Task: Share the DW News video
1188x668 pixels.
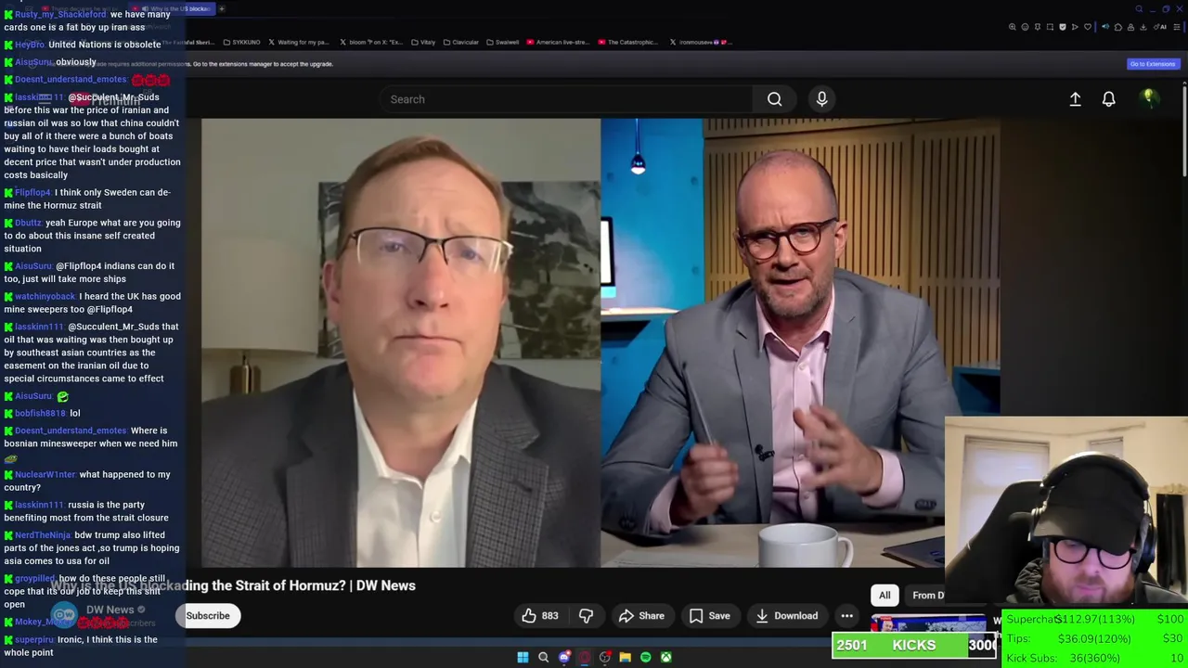Action: click(x=641, y=616)
